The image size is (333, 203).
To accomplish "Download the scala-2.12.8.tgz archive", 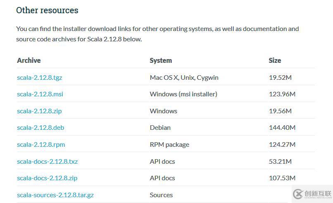I will tap(39, 77).
